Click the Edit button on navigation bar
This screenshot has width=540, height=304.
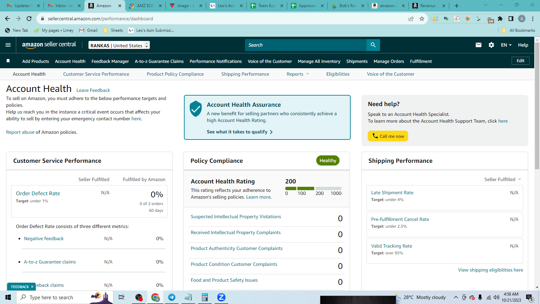tap(520, 61)
